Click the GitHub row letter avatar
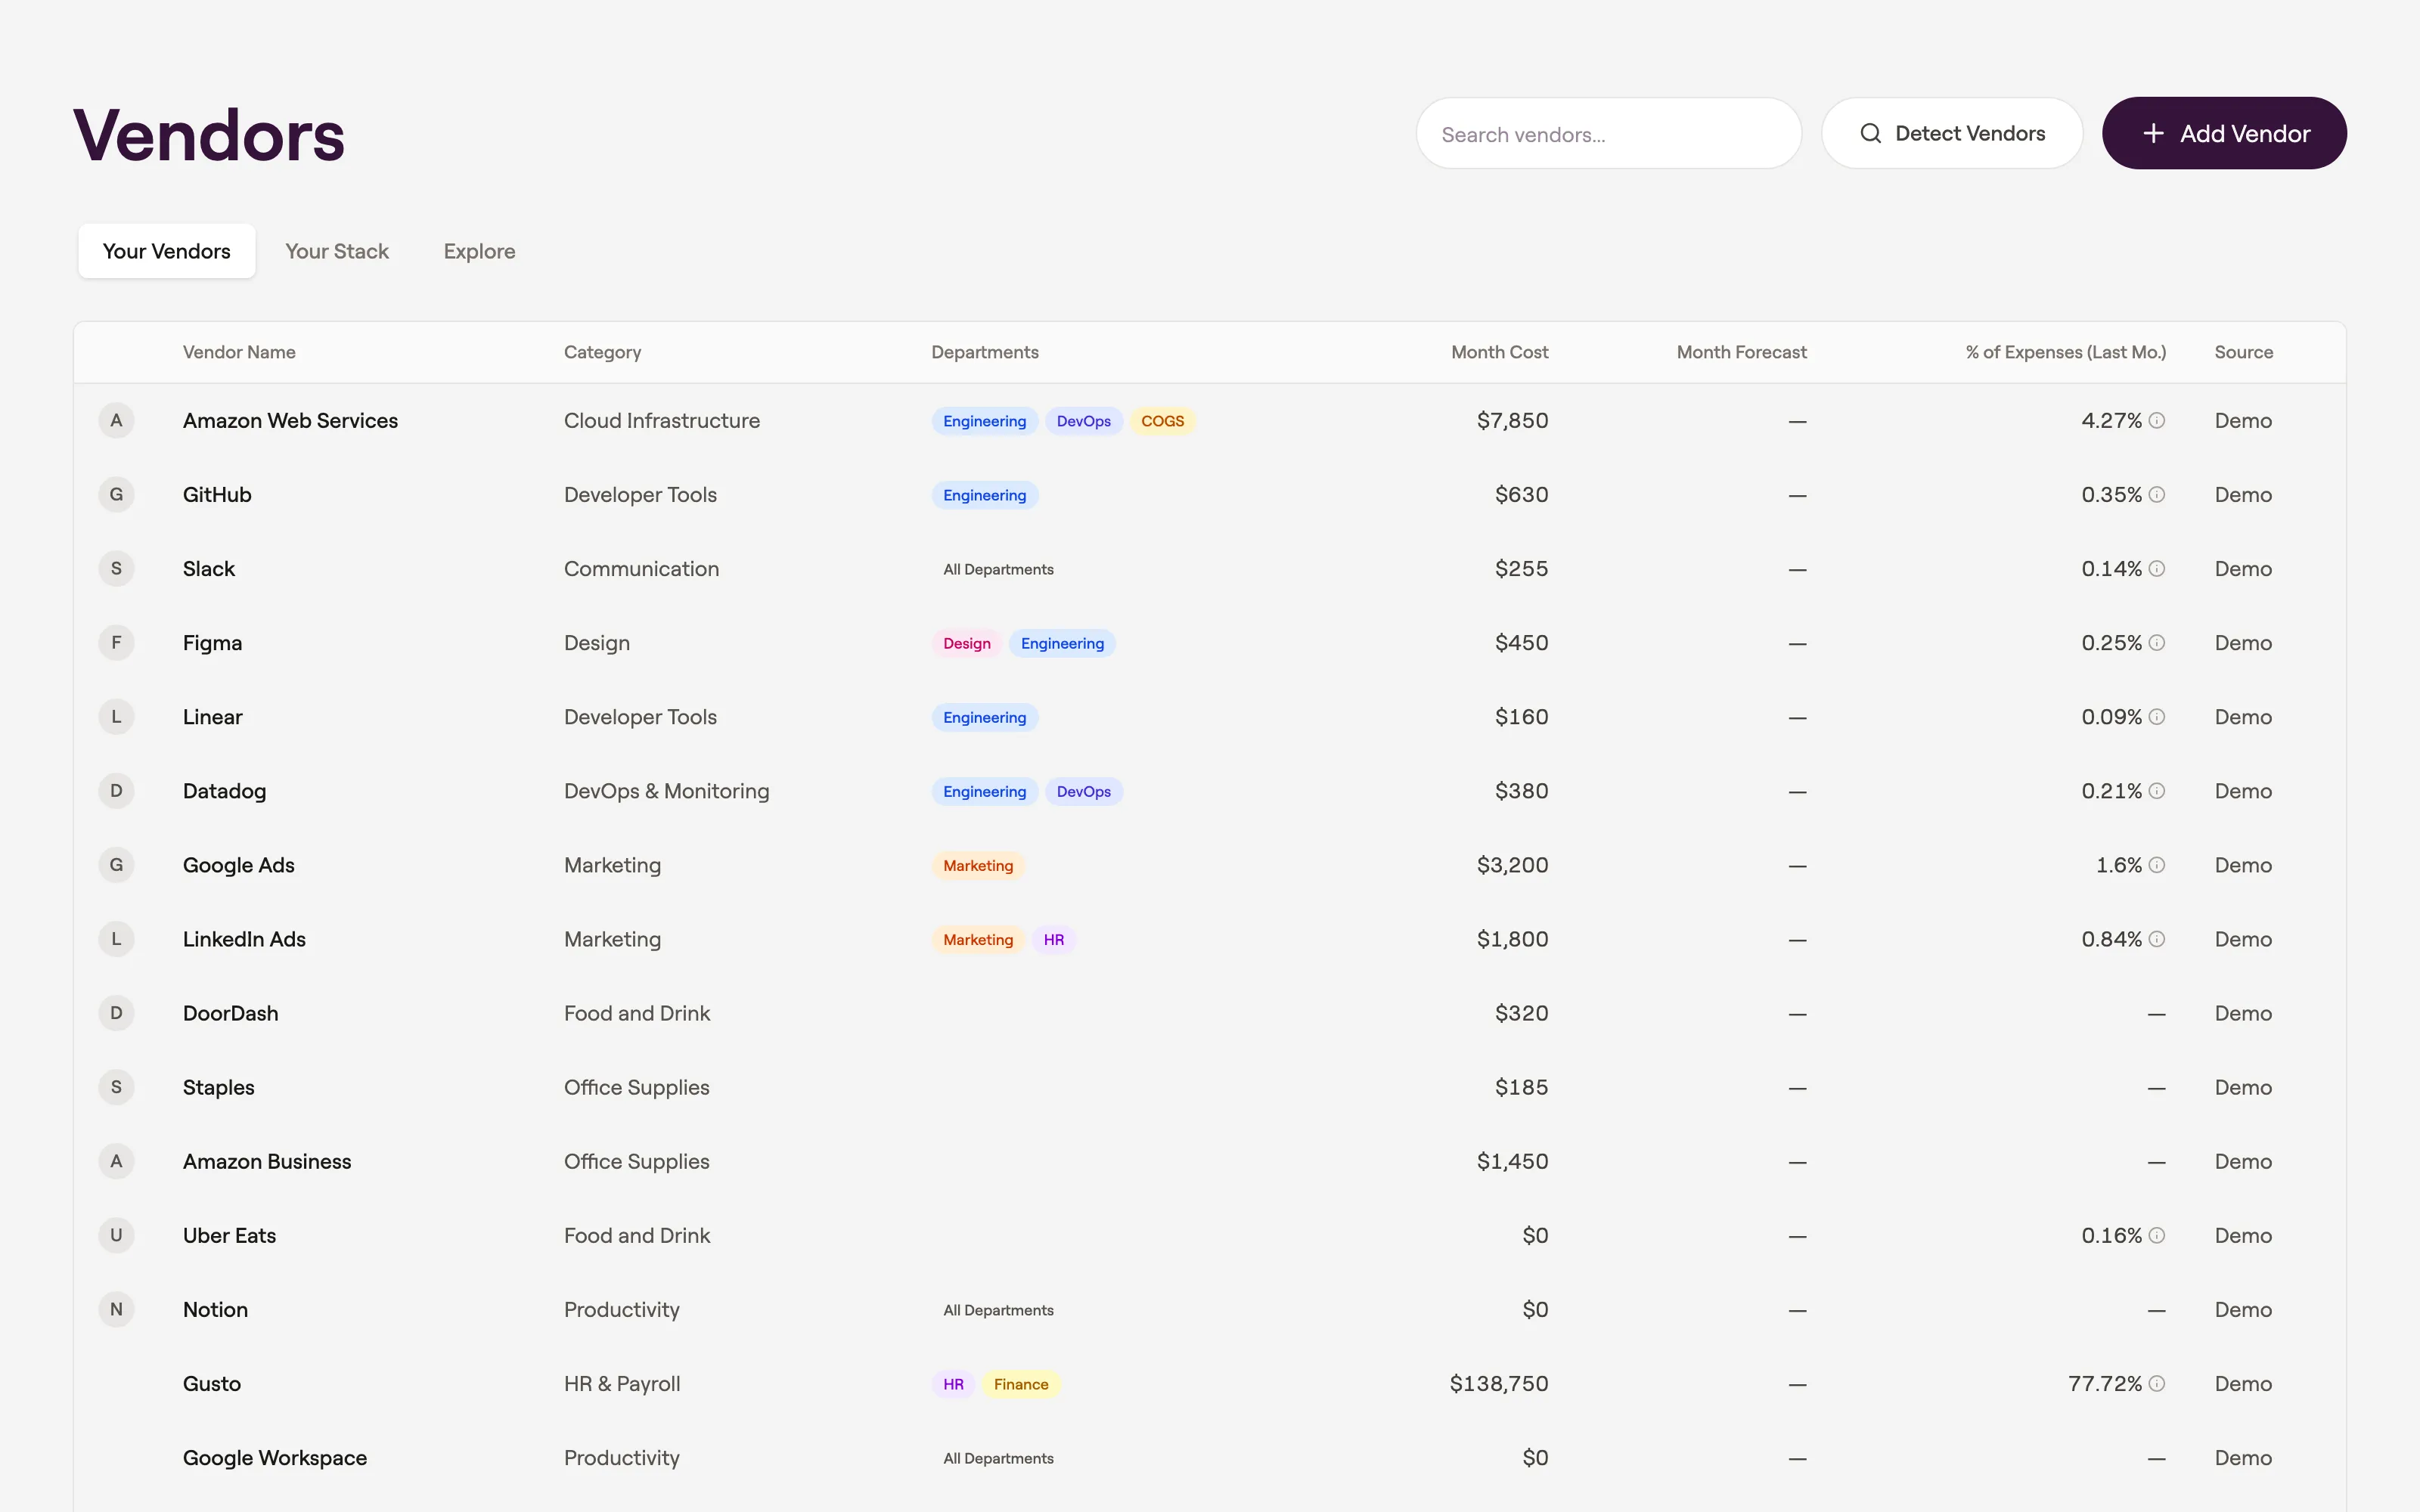The width and height of the screenshot is (2420, 1512). [116, 495]
